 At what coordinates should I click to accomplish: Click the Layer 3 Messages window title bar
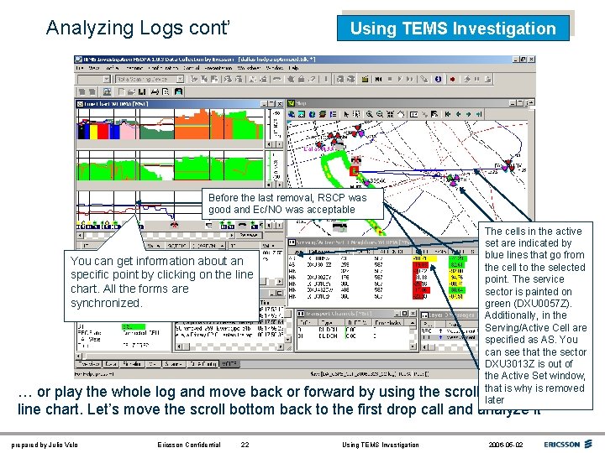point(449,315)
